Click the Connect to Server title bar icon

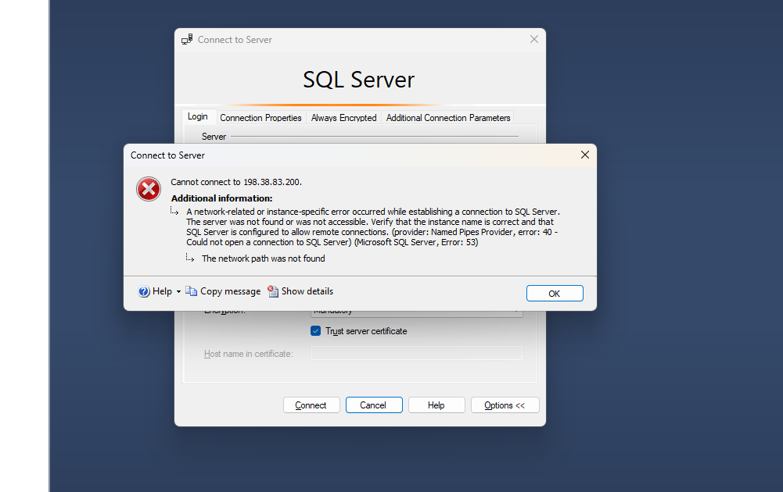point(187,40)
